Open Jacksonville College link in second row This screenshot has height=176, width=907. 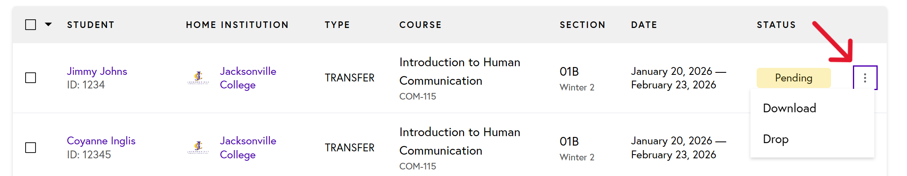coord(248,148)
